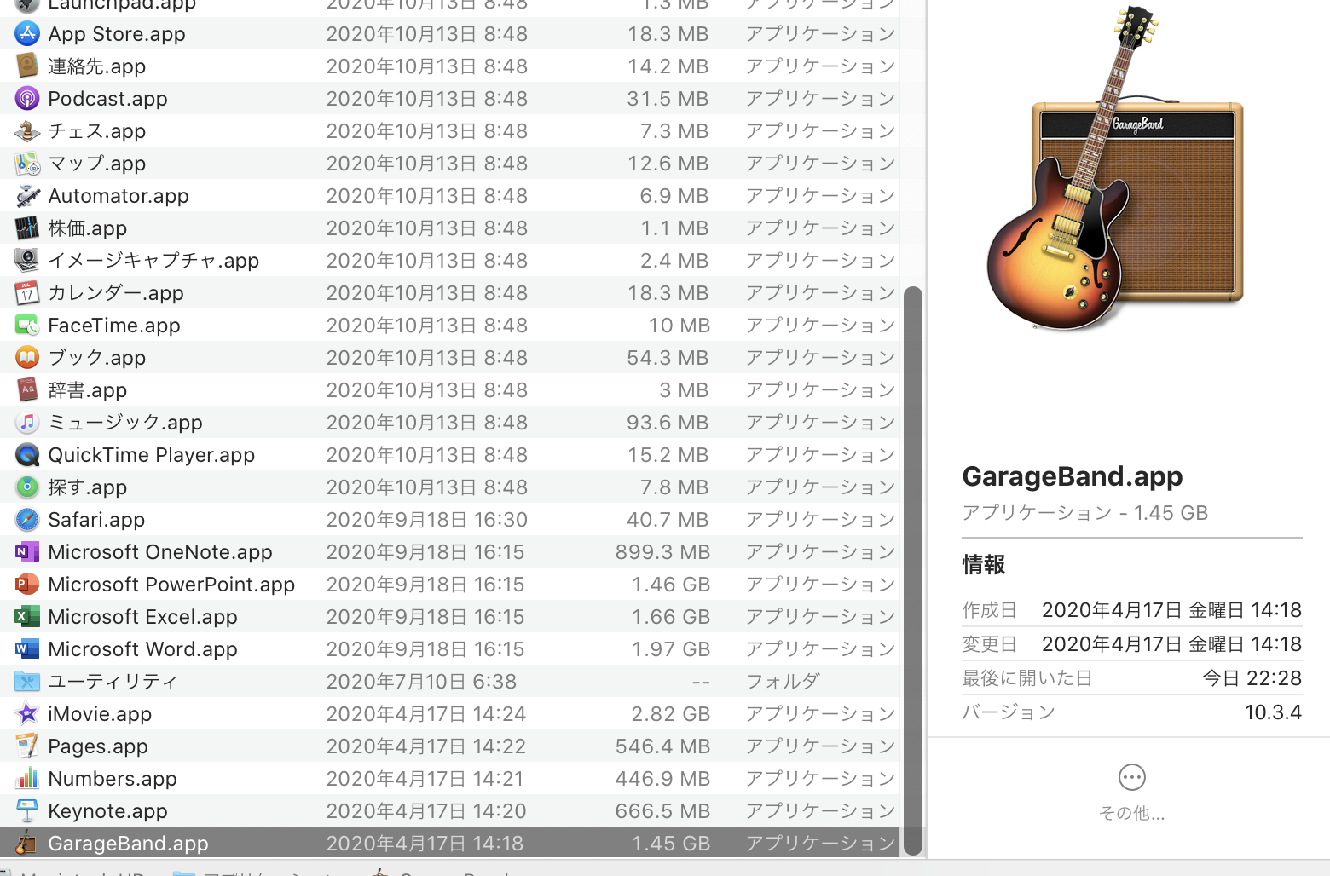
Task: Select the "ユーティリティ" folder name
Action: tap(113, 682)
